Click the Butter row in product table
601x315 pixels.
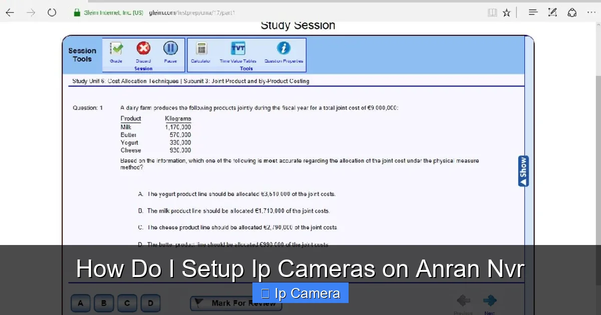(156, 135)
